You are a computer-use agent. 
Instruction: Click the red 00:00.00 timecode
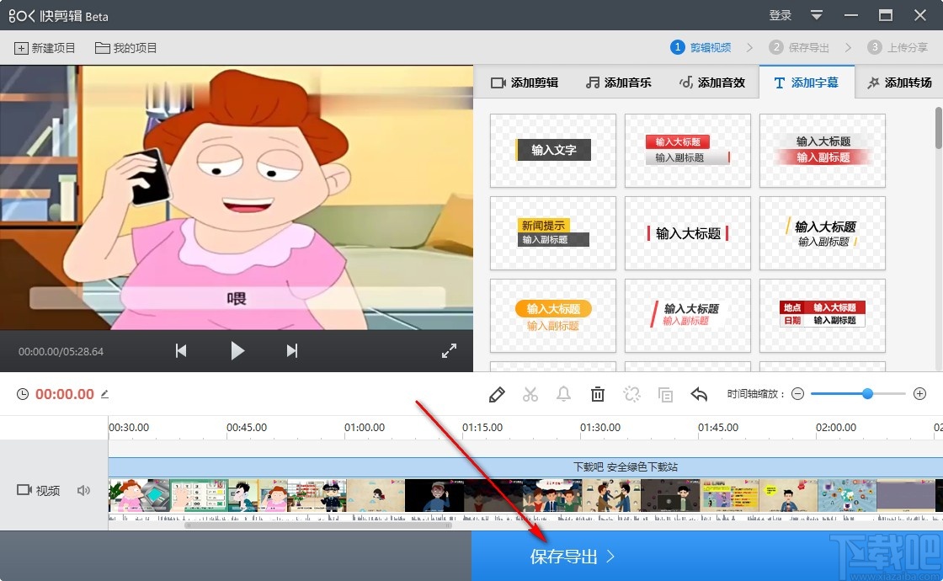[x=64, y=394]
